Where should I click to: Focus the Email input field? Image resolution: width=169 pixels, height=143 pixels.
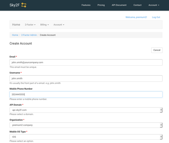point(86,62)
